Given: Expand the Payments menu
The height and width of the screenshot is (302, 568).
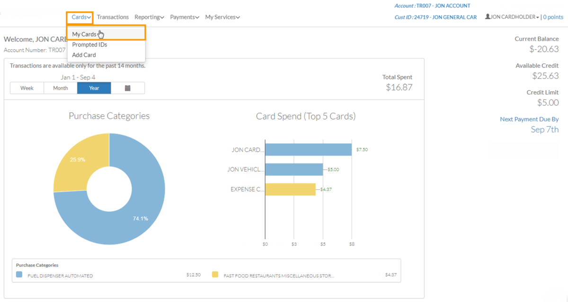Looking at the screenshot, I should (185, 17).
